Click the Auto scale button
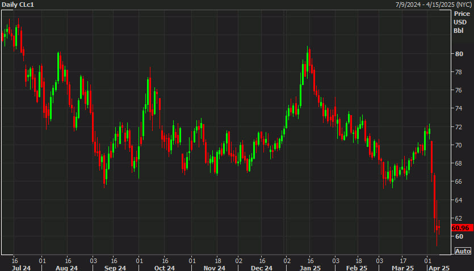Screen dimensions: 474x271 (463, 251)
